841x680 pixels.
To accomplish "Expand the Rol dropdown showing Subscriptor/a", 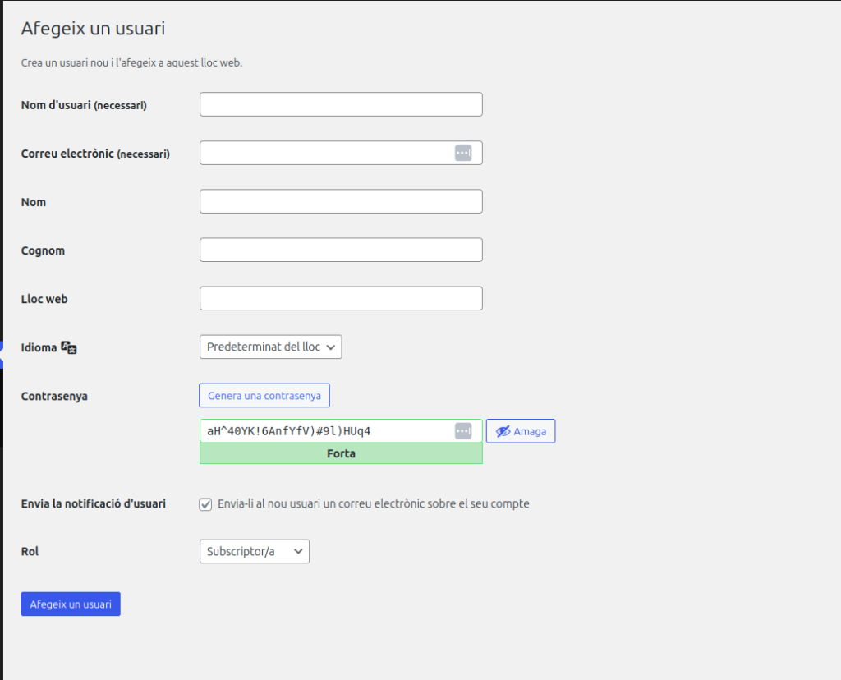I will pyautogui.click(x=254, y=552).
